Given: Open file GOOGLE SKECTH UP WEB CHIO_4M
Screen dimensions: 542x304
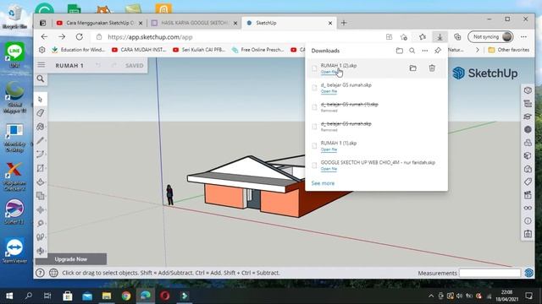Looking at the screenshot, I should (x=329, y=169).
